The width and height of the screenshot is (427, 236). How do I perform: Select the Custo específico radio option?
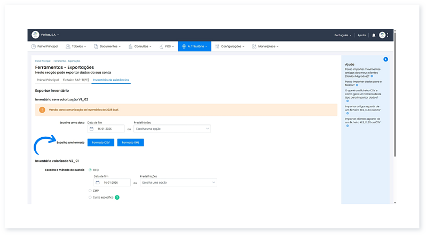90,198
